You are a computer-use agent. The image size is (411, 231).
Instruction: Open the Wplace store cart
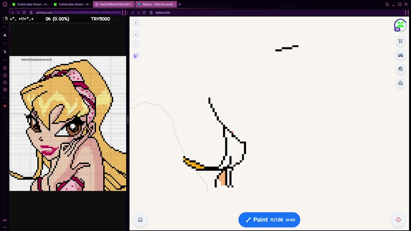(x=400, y=41)
